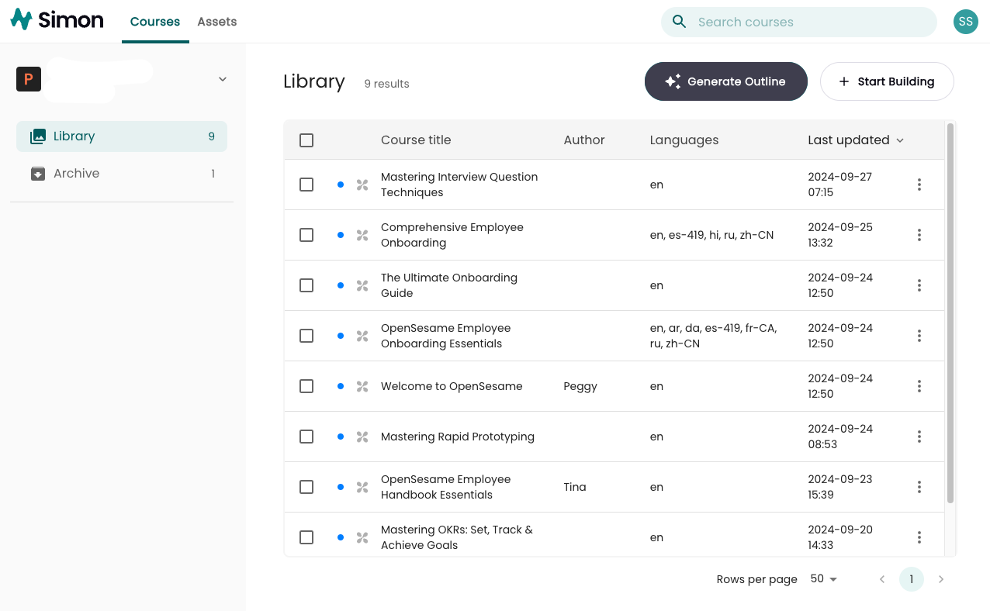
Task: Toggle the Last updated sort direction chevron
Action: point(900,140)
